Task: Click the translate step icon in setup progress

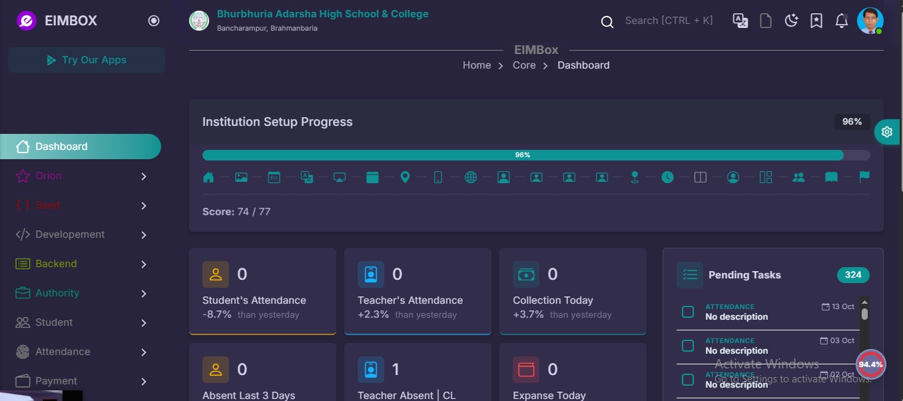Action: [x=306, y=178]
